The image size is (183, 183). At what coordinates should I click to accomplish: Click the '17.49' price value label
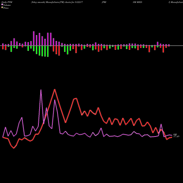coord(176,137)
